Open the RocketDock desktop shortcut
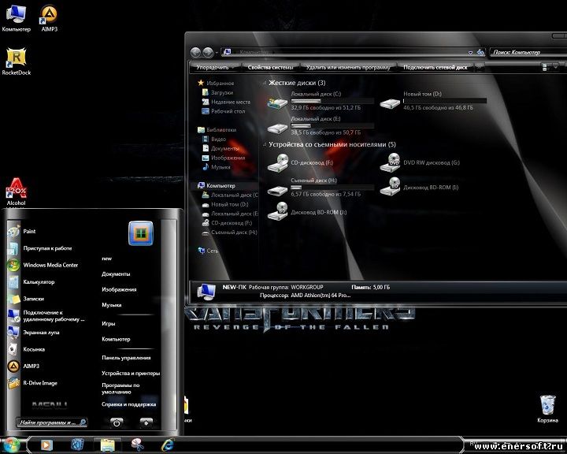567x454 pixels. pyautogui.click(x=16, y=61)
